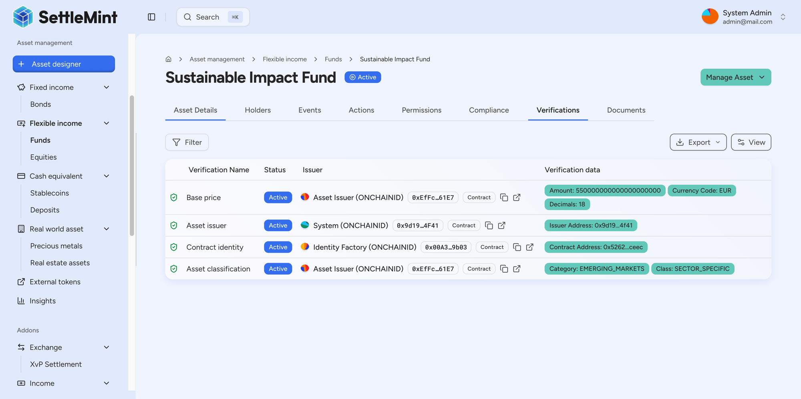Open Stablecoins from the sidebar

pyautogui.click(x=49, y=193)
